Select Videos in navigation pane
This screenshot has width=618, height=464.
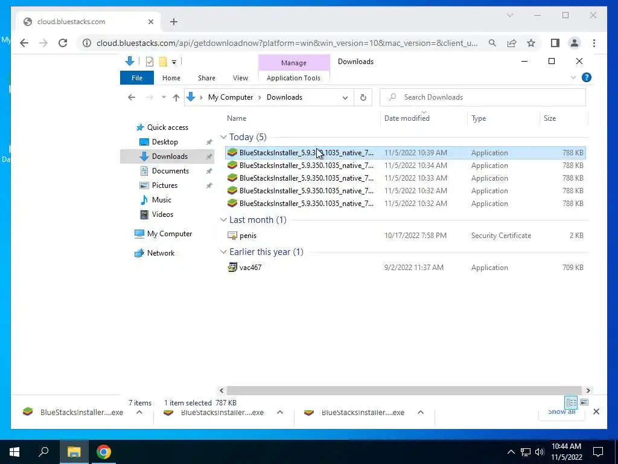(x=162, y=214)
